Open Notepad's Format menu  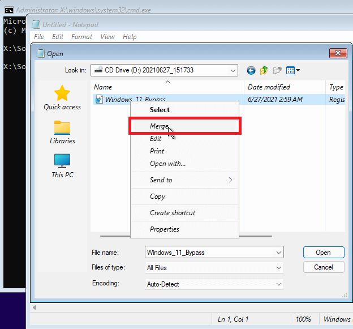tap(81, 37)
